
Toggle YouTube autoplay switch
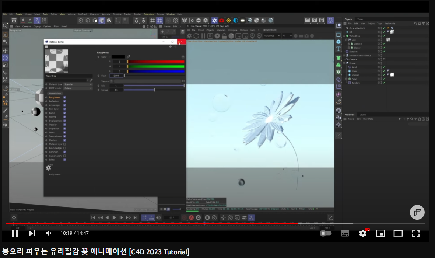pyautogui.click(x=326, y=233)
